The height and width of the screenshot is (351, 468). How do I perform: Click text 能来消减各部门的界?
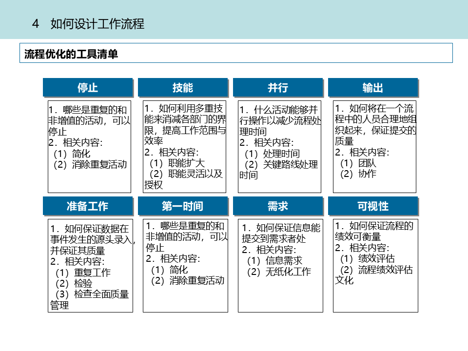[x=185, y=119]
